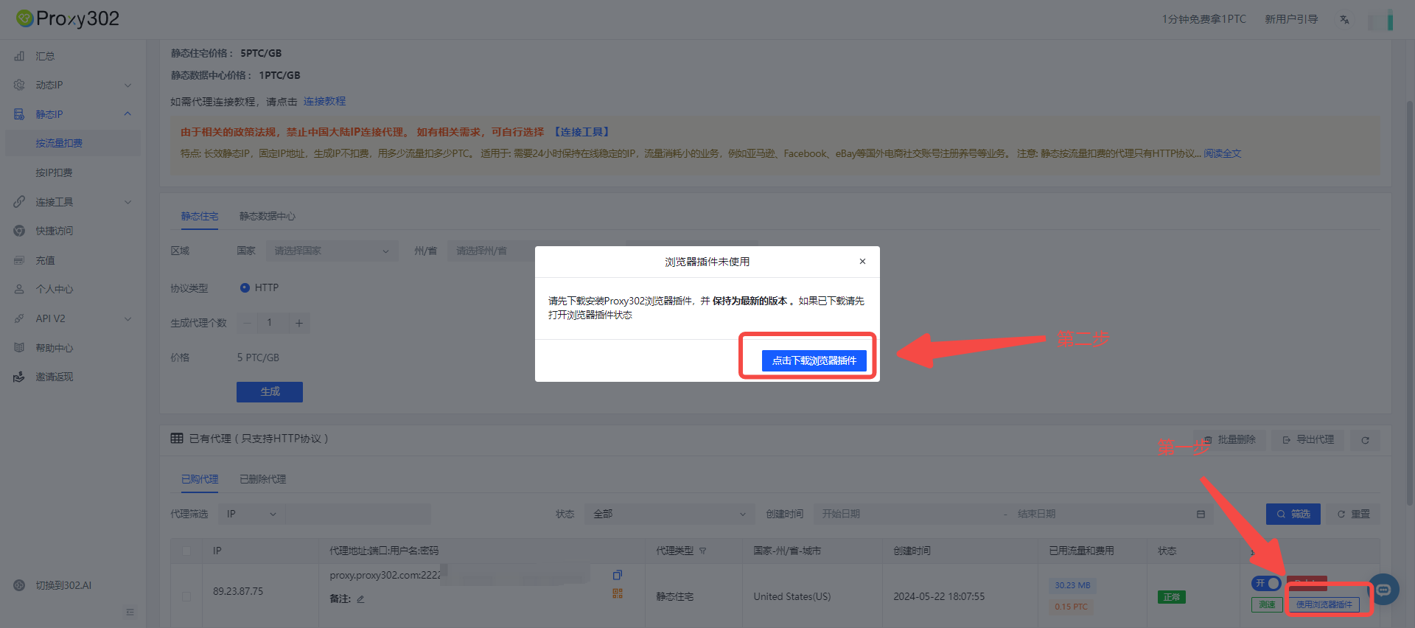The image size is (1415, 628).
Task: Click the blue 筛选 filter button
Action: [x=1293, y=514]
